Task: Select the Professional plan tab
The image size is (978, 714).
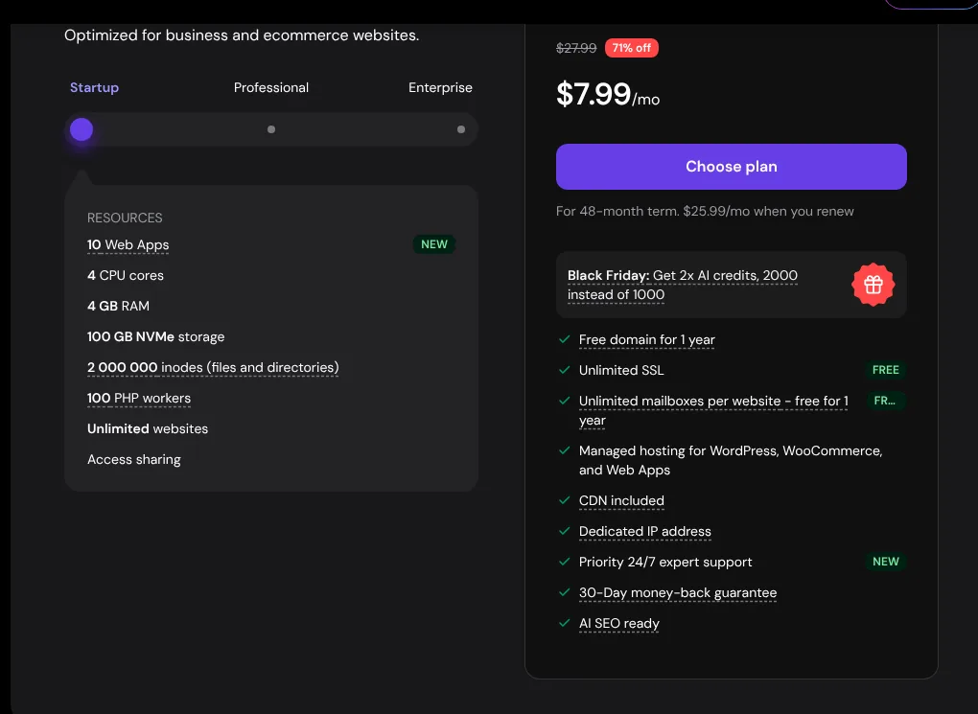Action: (271, 87)
